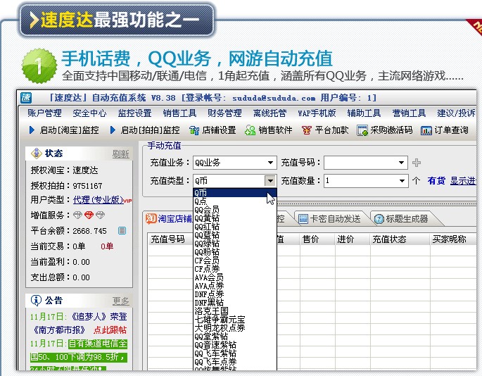
Task: Start Paipai monitoring play icon
Action: click(x=113, y=130)
